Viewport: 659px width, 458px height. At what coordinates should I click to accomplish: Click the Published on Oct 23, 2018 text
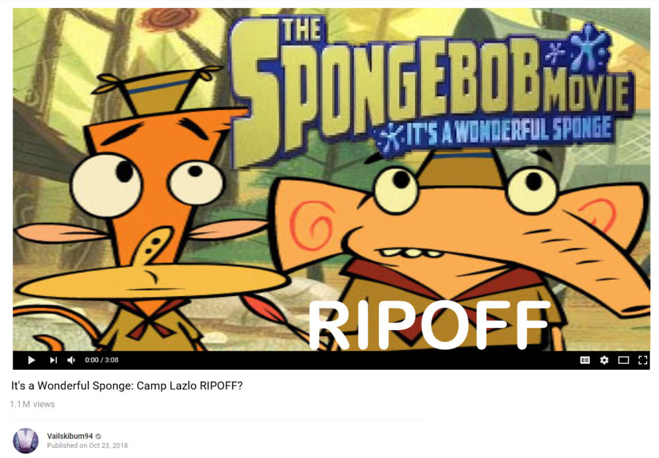click(x=88, y=445)
